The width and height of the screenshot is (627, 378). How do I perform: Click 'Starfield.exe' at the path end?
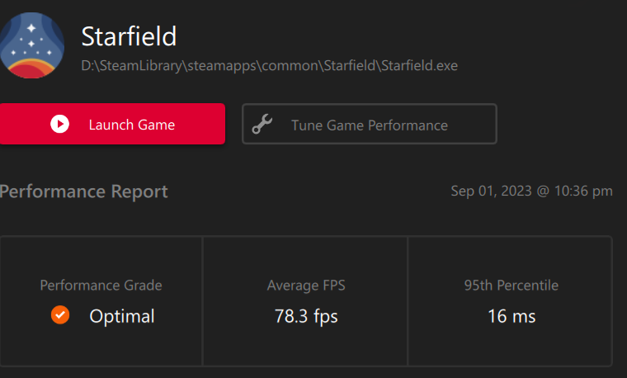418,65
